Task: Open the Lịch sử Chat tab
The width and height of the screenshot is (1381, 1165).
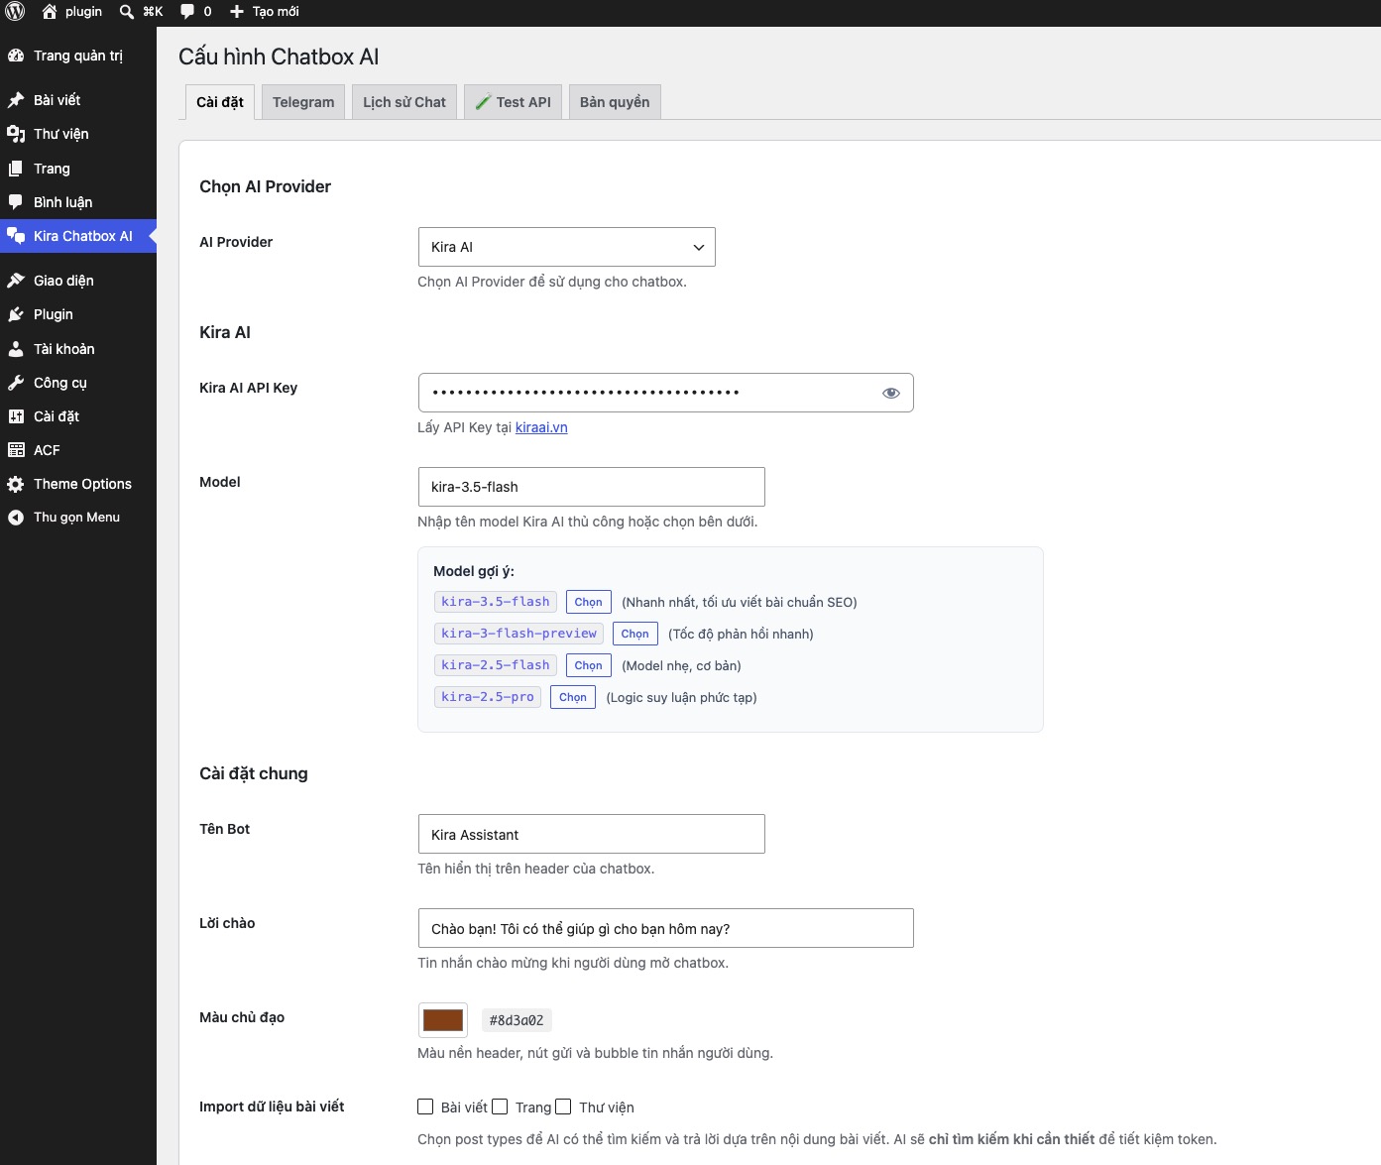Action: [x=404, y=102]
